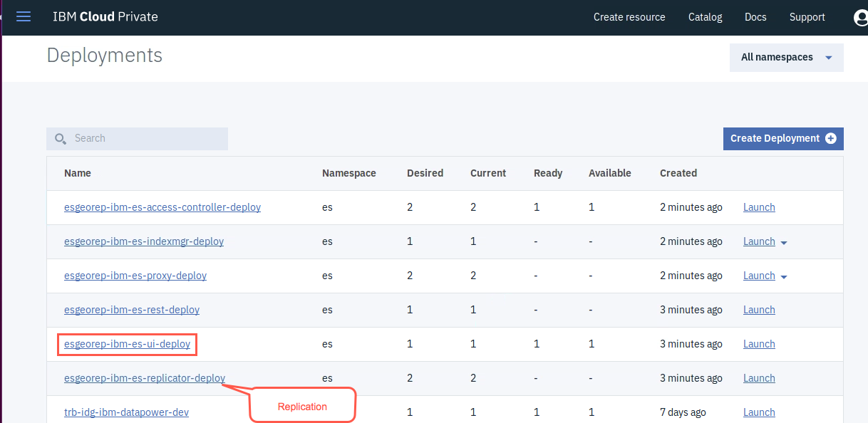This screenshot has height=423, width=868.
Task: Click the Create Deployment button
Action: tap(783, 139)
